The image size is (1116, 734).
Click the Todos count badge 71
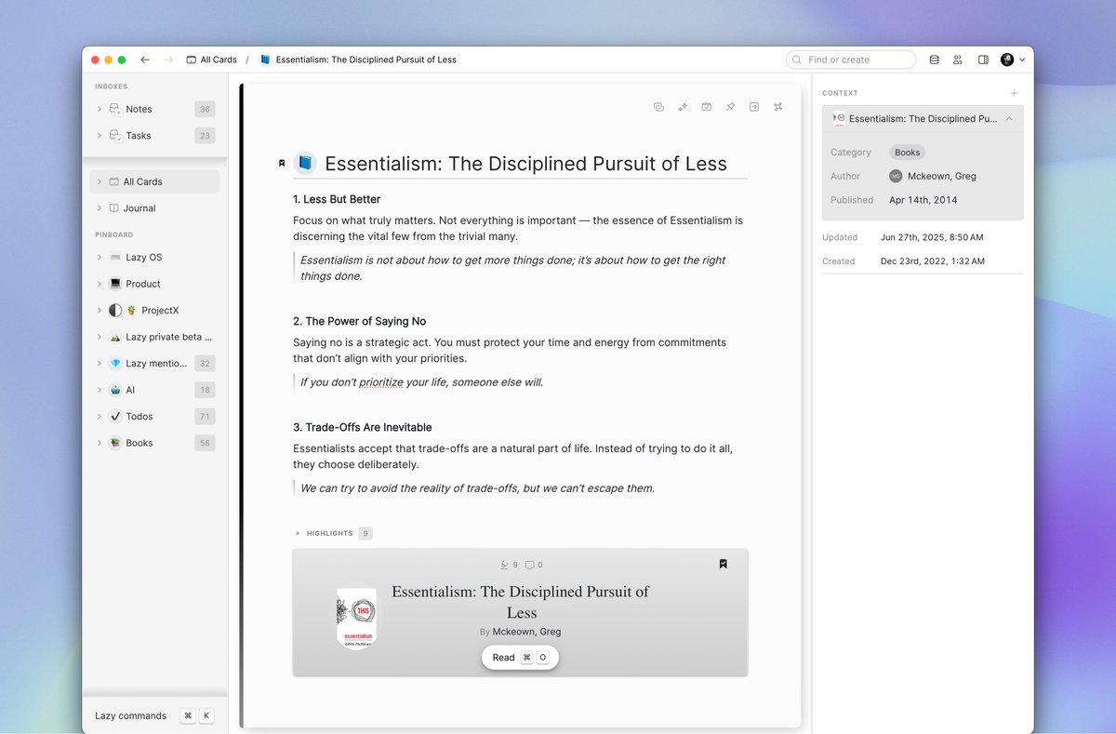tap(205, 417)
